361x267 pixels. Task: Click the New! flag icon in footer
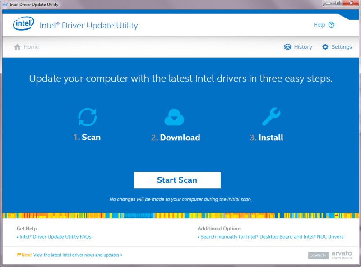(19, 255)
